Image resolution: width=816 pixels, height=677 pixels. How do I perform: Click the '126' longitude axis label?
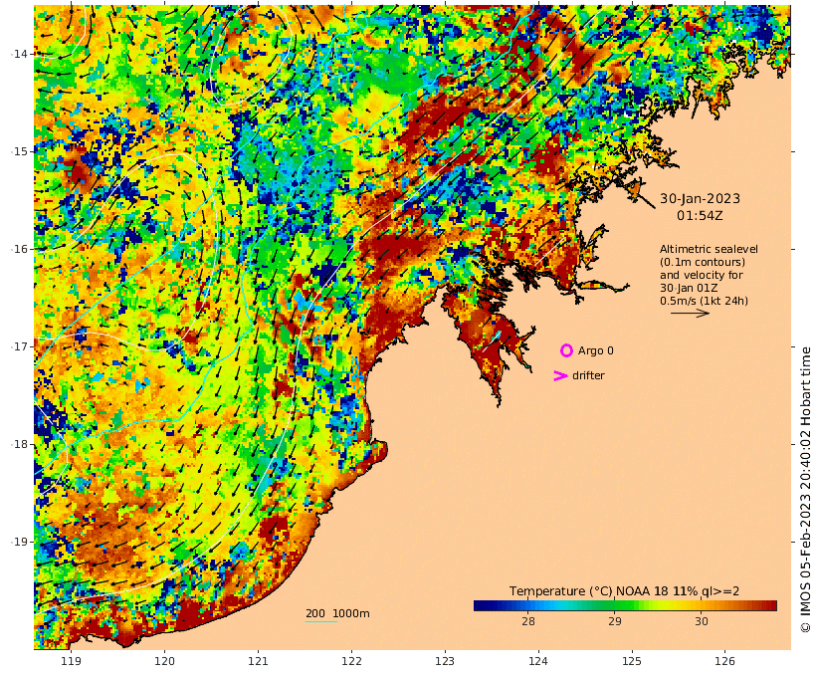[x=725, y=661]
